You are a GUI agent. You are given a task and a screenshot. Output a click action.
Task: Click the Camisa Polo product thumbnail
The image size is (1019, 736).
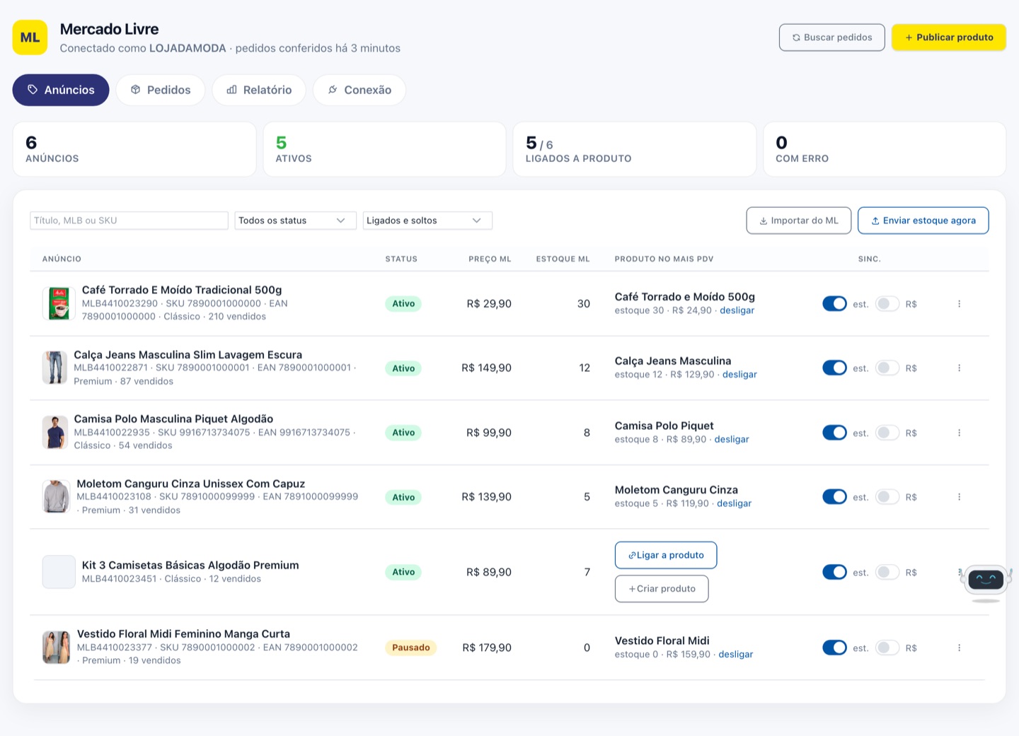point(54,433)
